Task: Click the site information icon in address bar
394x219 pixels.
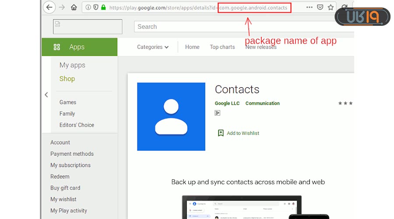Action: (x=88, y=7)
